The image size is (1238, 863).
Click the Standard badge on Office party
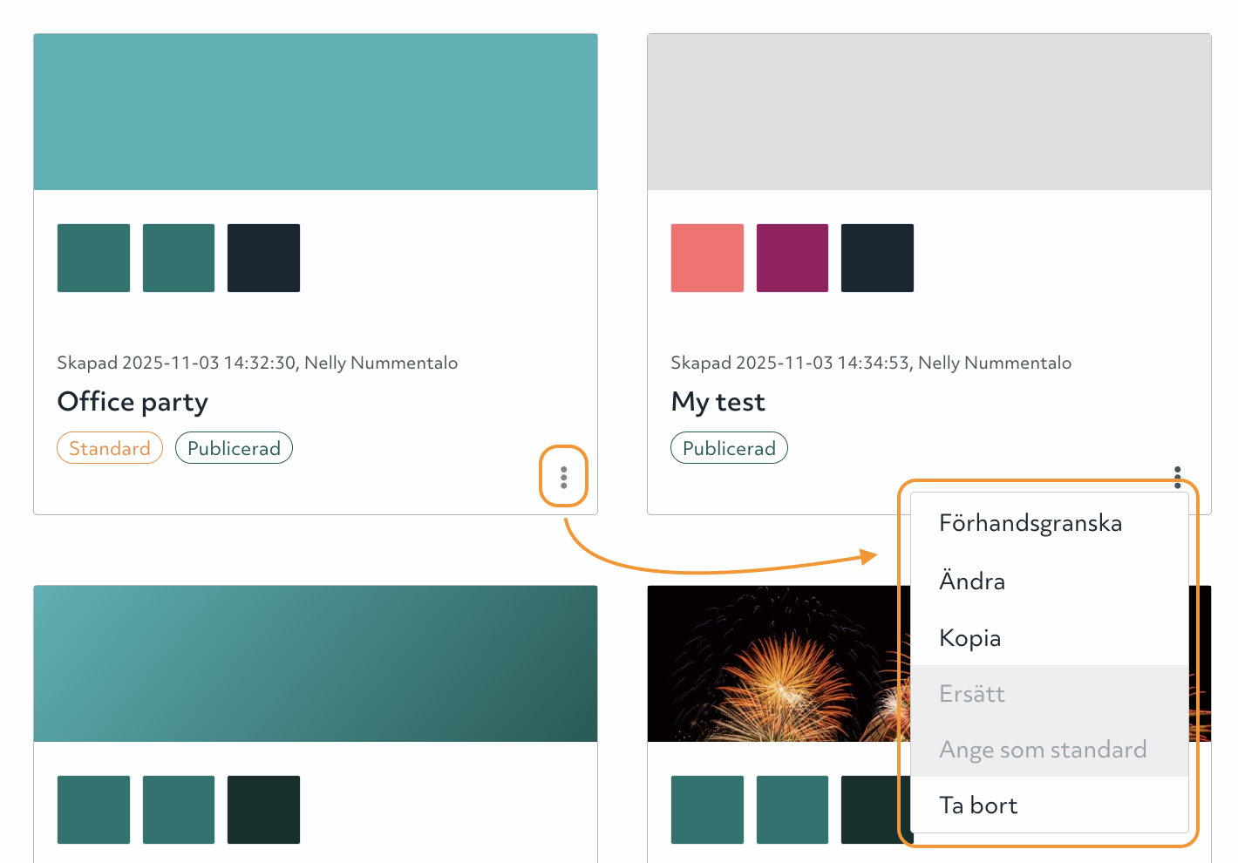(x=110, y=447)
